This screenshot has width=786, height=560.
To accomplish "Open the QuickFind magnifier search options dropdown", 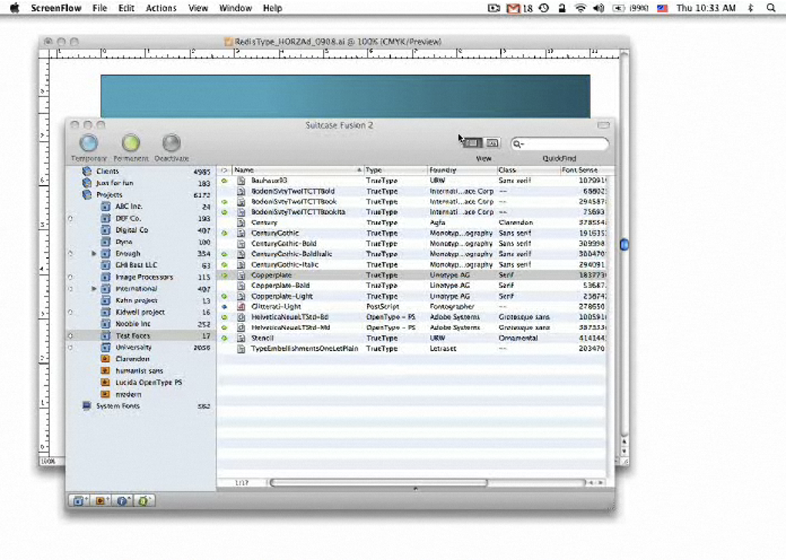I will 519,144.
